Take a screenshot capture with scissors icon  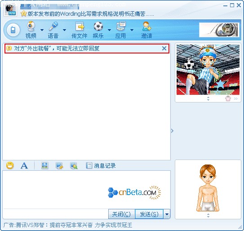pyautogui.click(x=74, y=166)
